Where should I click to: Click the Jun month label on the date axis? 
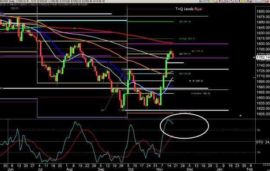(x=11, y=169)
